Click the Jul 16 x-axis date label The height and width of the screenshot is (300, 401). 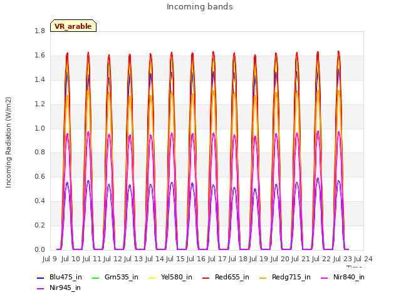tap(196, 259)
